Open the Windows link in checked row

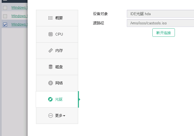(19, 24)
